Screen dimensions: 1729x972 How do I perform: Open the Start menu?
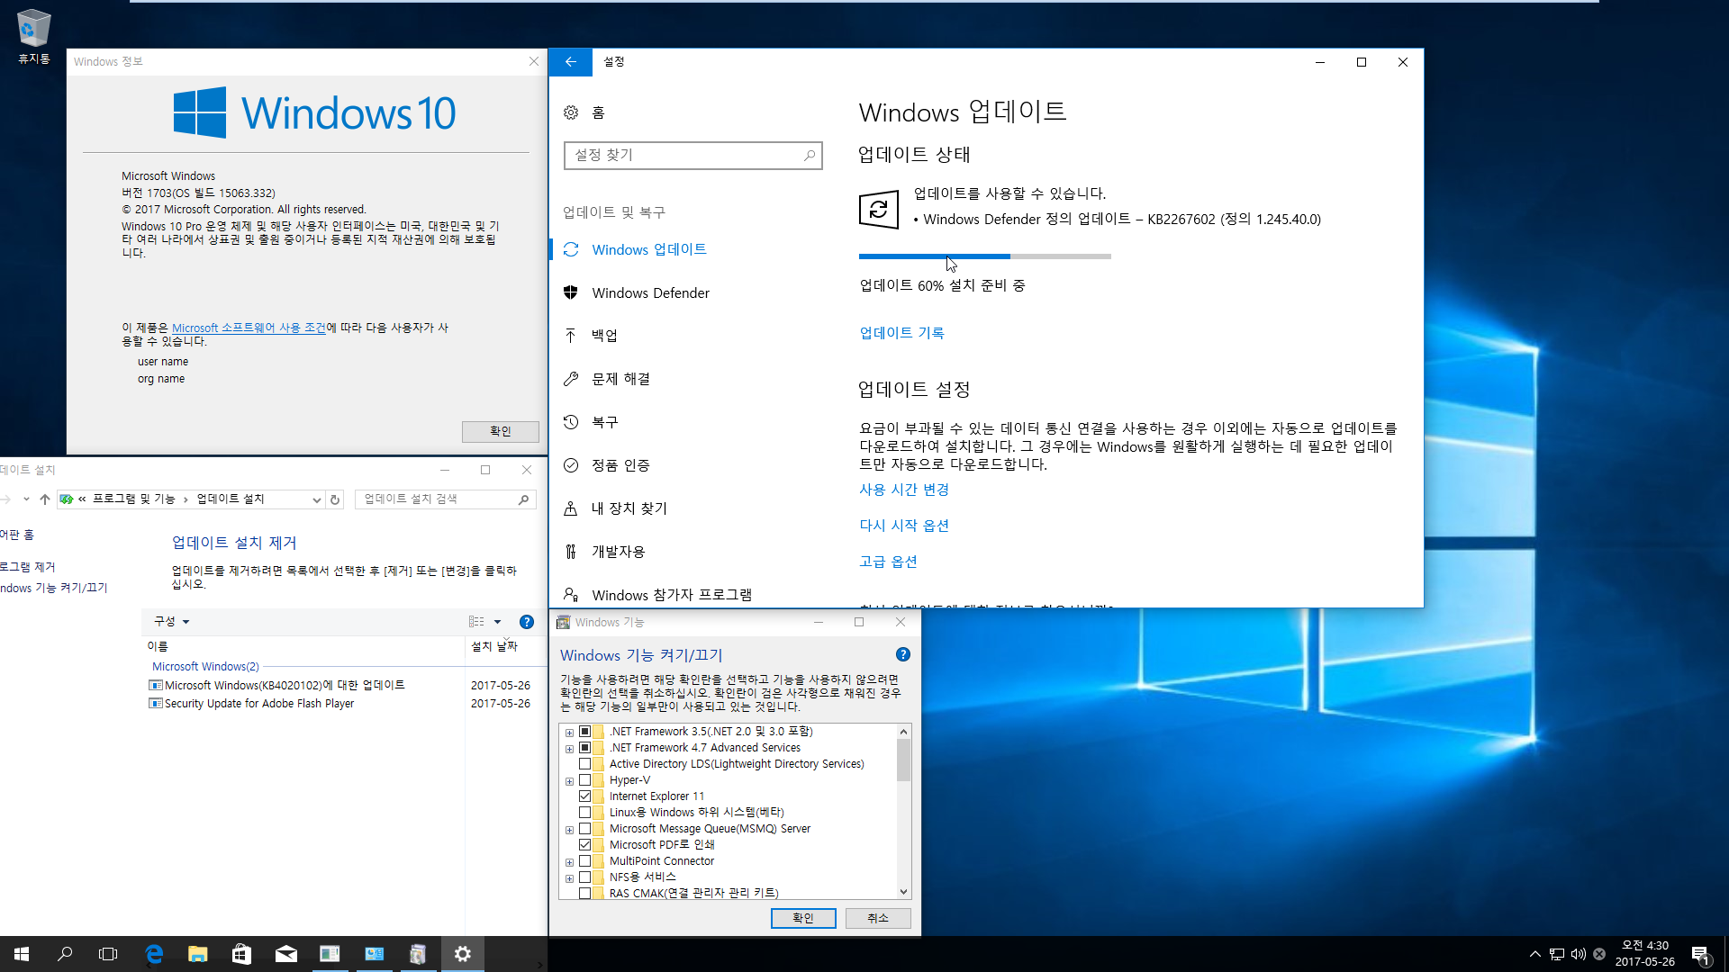pos(22,954)
